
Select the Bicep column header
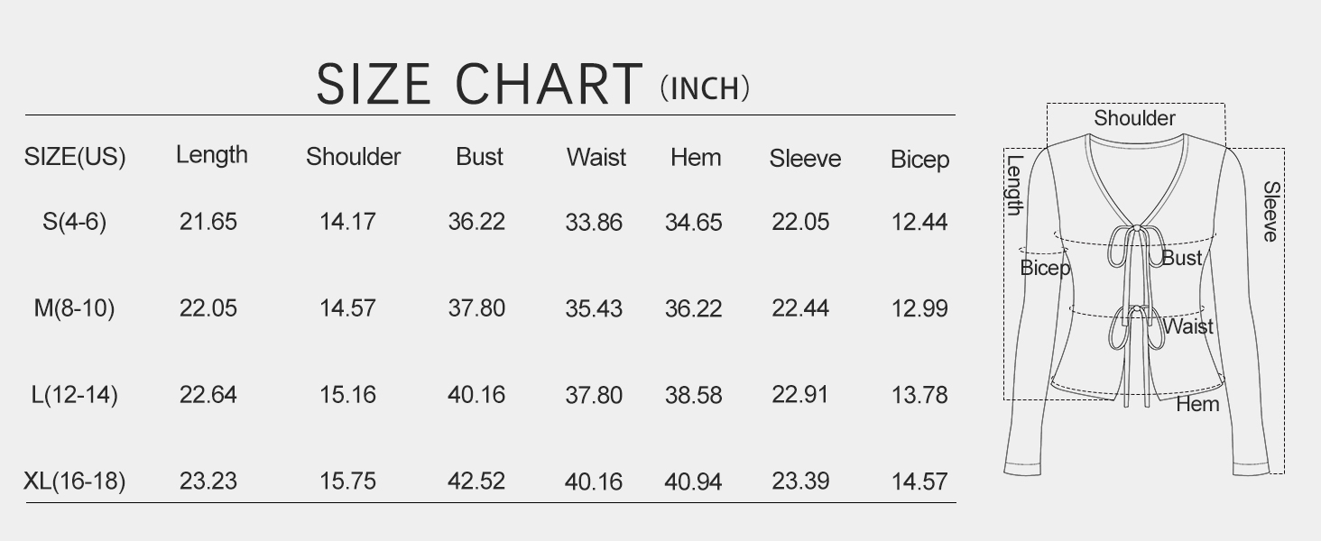click(x=919, y=160)
